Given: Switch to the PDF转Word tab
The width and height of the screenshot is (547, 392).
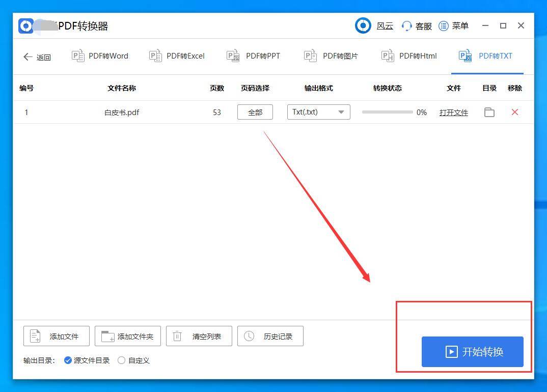Looking at the screenshot, I should tap(108, 56).
